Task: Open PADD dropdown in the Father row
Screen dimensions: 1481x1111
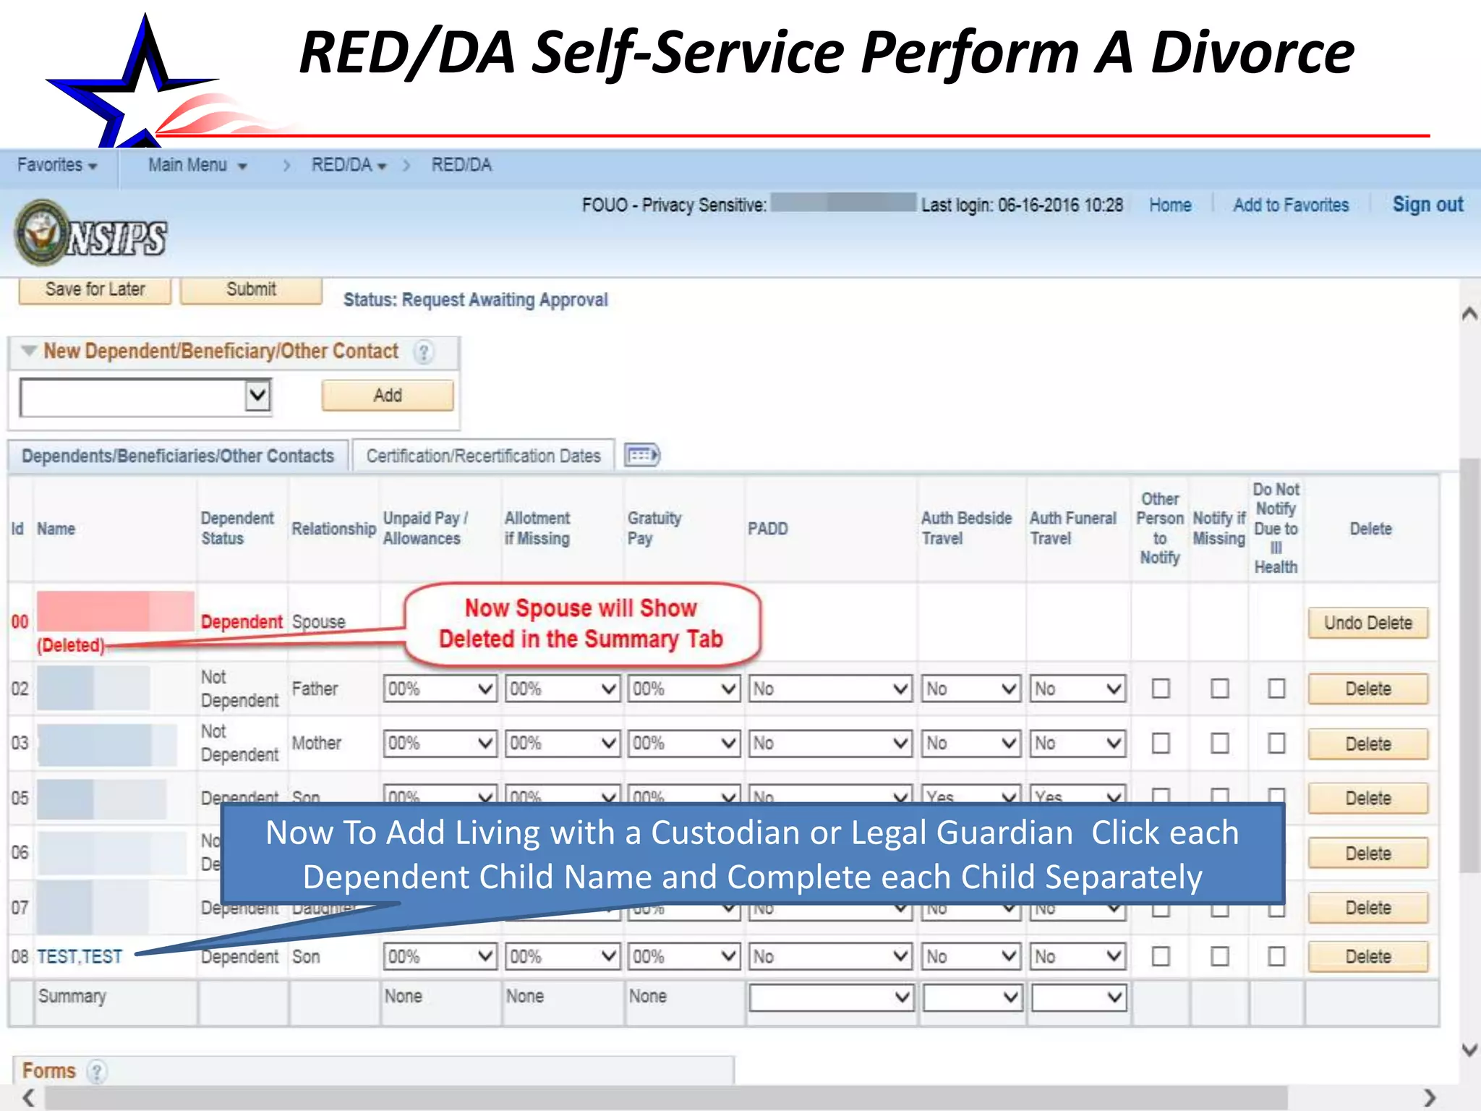Action: 829,689
